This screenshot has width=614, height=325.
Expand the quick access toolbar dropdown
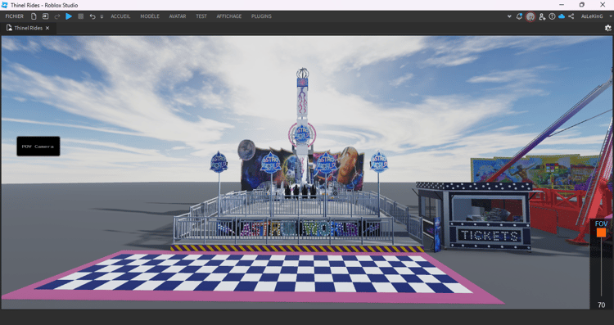(102, 17)
